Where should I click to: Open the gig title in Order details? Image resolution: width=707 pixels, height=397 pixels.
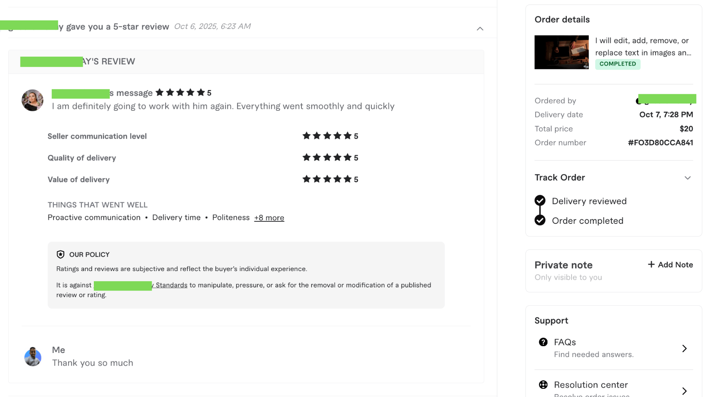click(x=643, y=46)
